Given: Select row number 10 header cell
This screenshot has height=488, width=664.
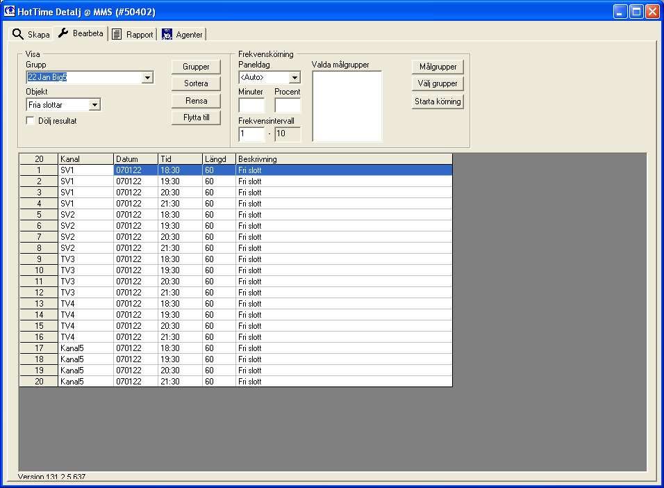Looking at the screenshot, I should point(38,270).
